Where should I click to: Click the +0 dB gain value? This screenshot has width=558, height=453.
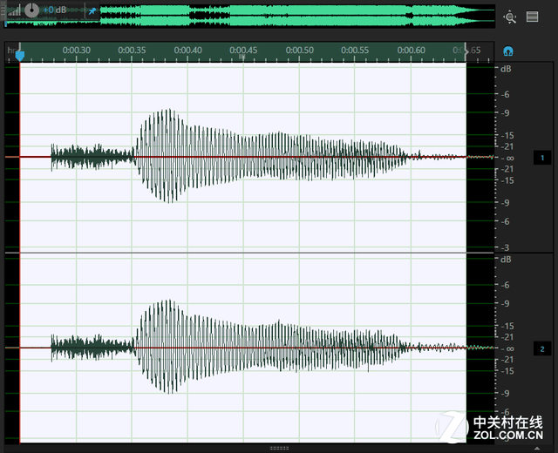coord(54,10)
